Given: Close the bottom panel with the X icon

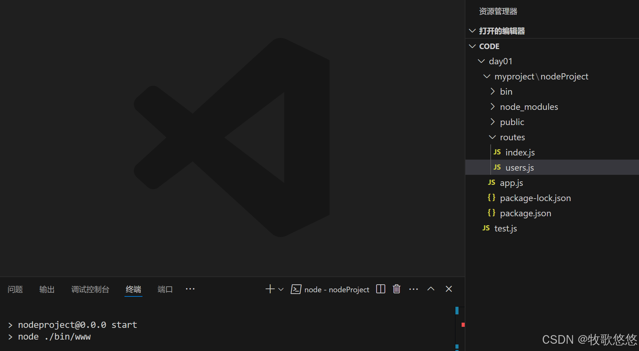Looking at the screenshot, I should (449, 289).
